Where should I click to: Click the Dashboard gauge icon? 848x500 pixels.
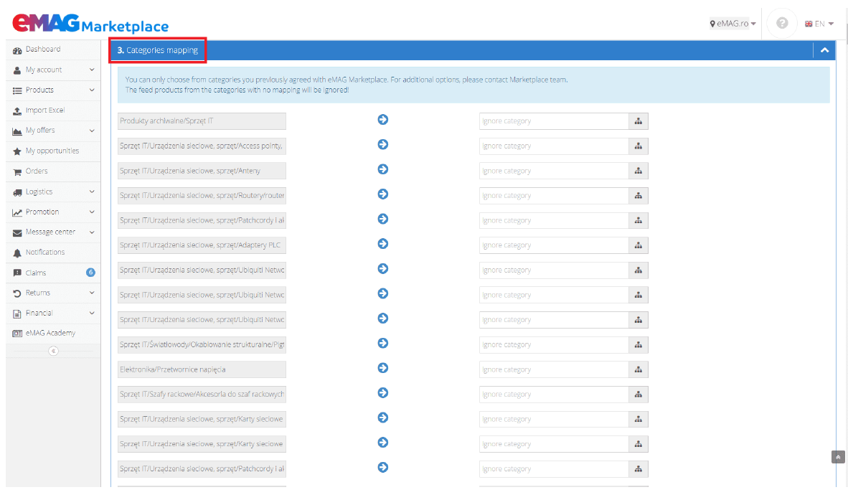17,50
